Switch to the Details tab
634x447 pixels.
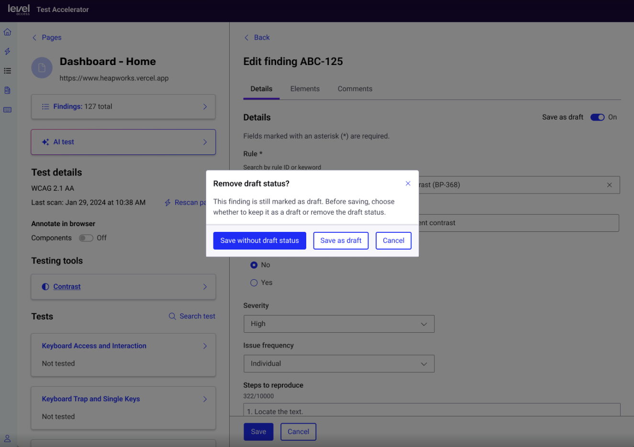261,89
